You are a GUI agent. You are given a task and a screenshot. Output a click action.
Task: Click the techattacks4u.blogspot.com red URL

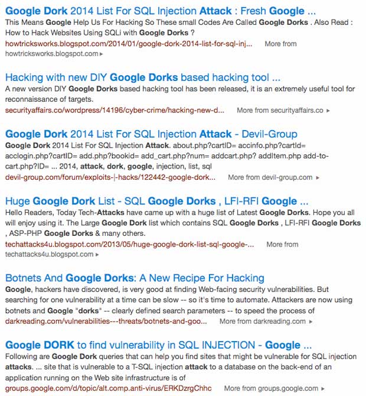(x=129, y=244)
